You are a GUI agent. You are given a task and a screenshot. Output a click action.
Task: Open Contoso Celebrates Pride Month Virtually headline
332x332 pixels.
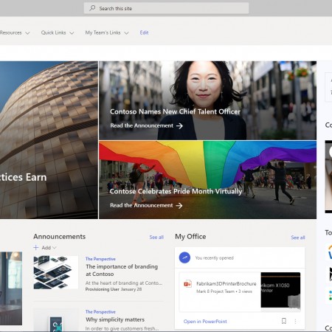point(176,191)
